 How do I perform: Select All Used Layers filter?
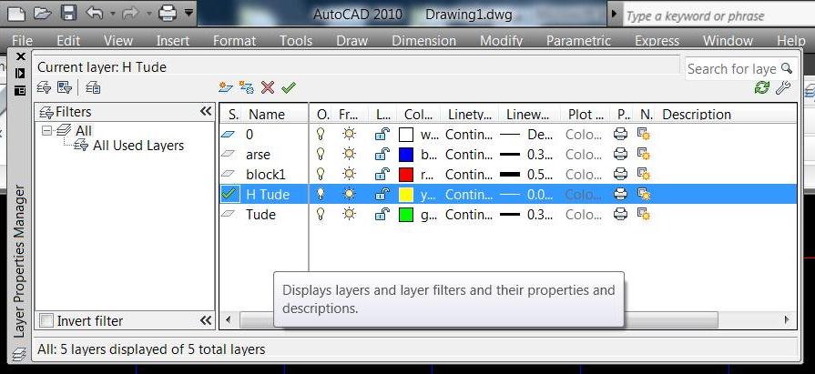click(138, 146)
